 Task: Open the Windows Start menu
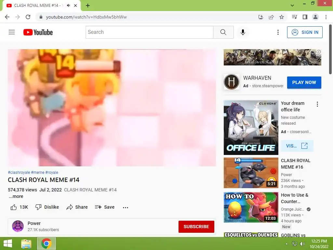8,243
